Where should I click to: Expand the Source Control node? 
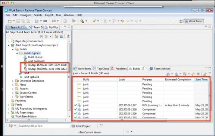(13, 93)
